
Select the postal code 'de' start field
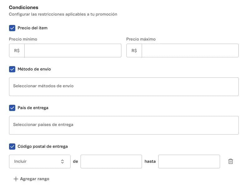pyautogui.click(x=111, y=161)
